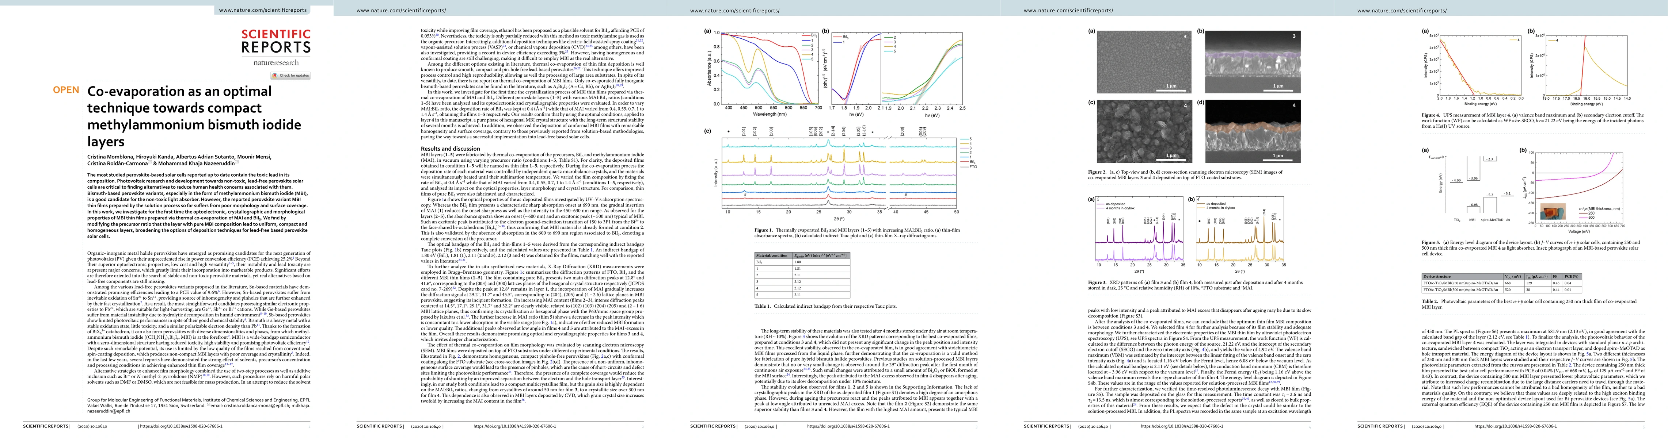Click the orange OPEN access label
The width and height of the screenshot is (1668, 438).
66,90
